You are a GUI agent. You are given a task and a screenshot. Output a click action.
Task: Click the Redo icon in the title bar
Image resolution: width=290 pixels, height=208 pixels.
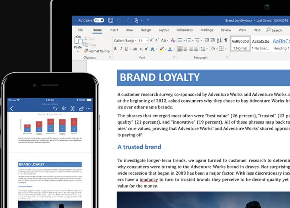[129, 20]
